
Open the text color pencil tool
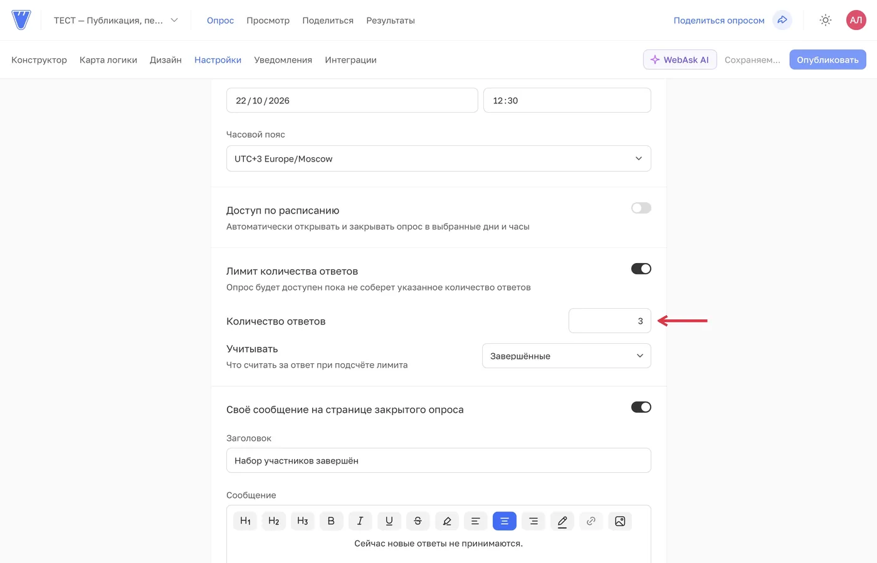pyautogui.click(x=562, y=521)
